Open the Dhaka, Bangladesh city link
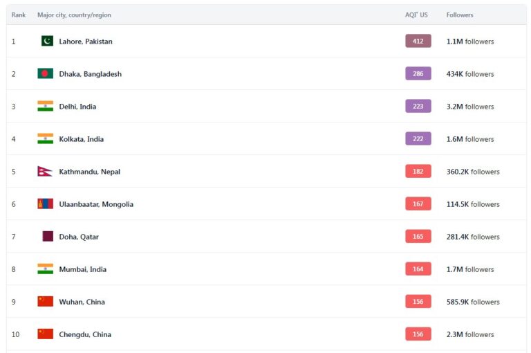This screenshot has width=531, height=353. 90,74
